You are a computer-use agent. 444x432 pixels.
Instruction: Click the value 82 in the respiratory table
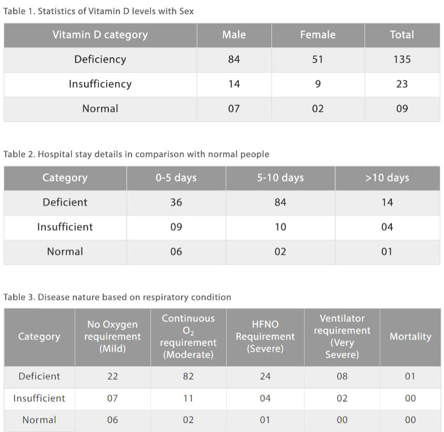(x=188, y=376)
